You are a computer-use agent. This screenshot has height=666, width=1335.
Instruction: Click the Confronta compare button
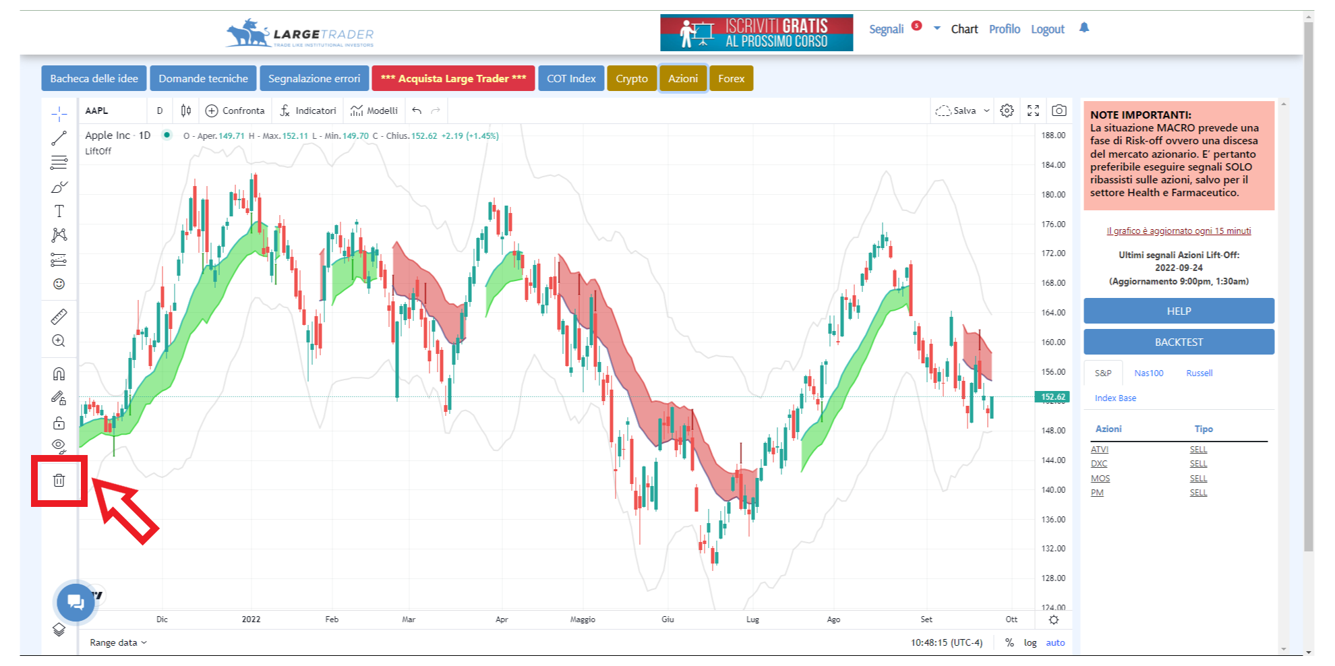coord(235,111)
